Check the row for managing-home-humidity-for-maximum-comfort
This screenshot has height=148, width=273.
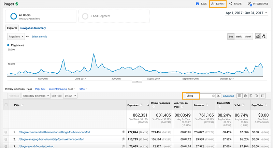(6, 139)
